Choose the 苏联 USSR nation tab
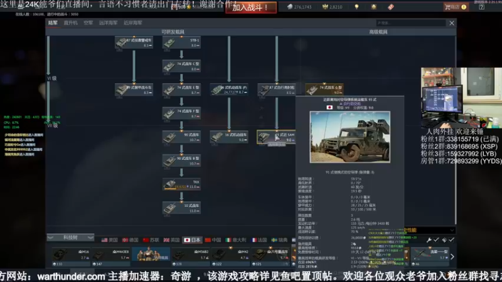The image size is (502, 282). click(x=151, y=240)
